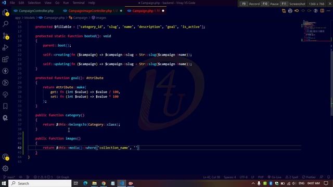The height and width of the screenshot is (187, 333).
Task: Open Windows Start menu
Action: coord(4,183)
